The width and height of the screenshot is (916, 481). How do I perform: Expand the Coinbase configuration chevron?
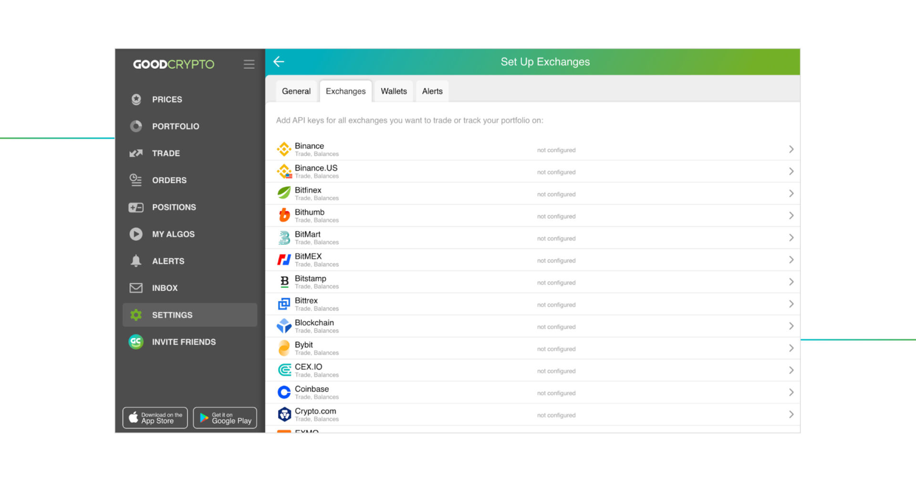[x=791, y=392]
